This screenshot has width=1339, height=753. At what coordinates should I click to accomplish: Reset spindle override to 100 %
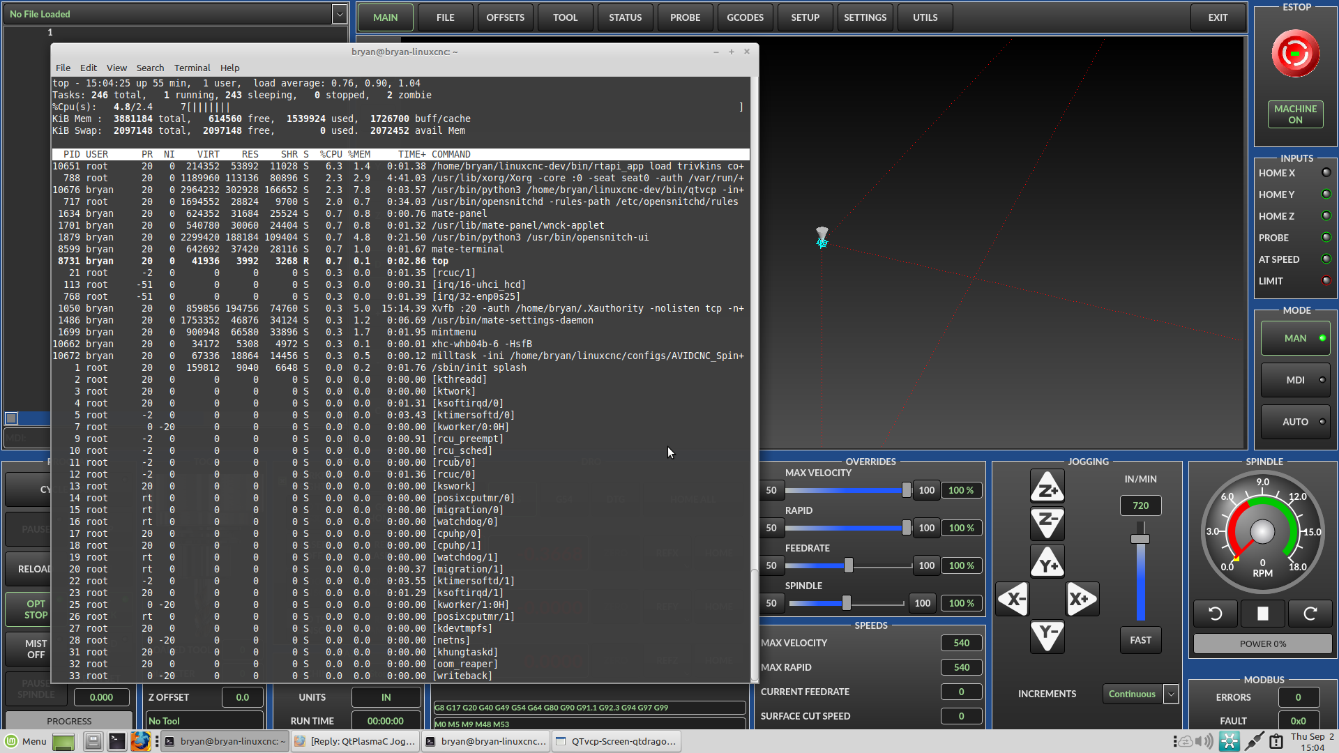[x=961, y=603]
